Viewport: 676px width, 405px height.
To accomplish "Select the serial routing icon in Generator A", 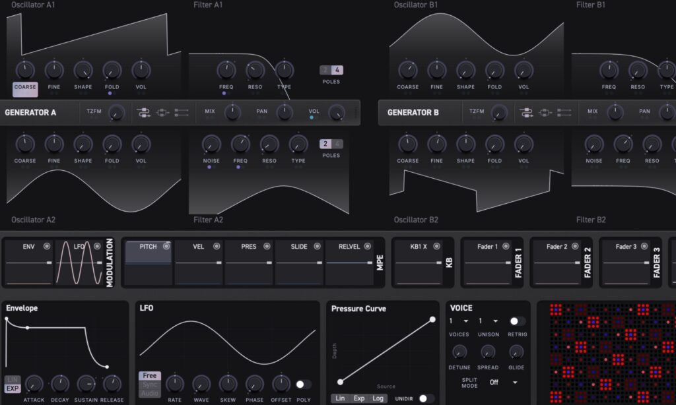I will click(x=143, y=113).
